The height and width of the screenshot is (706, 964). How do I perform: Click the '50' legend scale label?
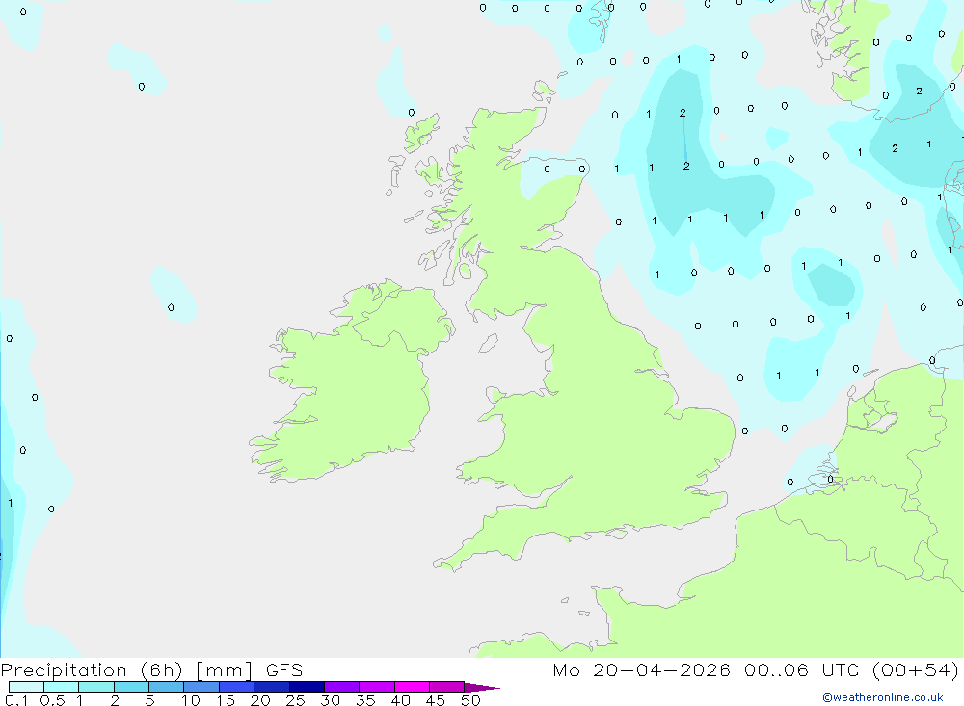pos(470,700)
